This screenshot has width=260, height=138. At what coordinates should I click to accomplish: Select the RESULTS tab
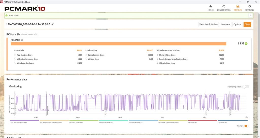238,8
